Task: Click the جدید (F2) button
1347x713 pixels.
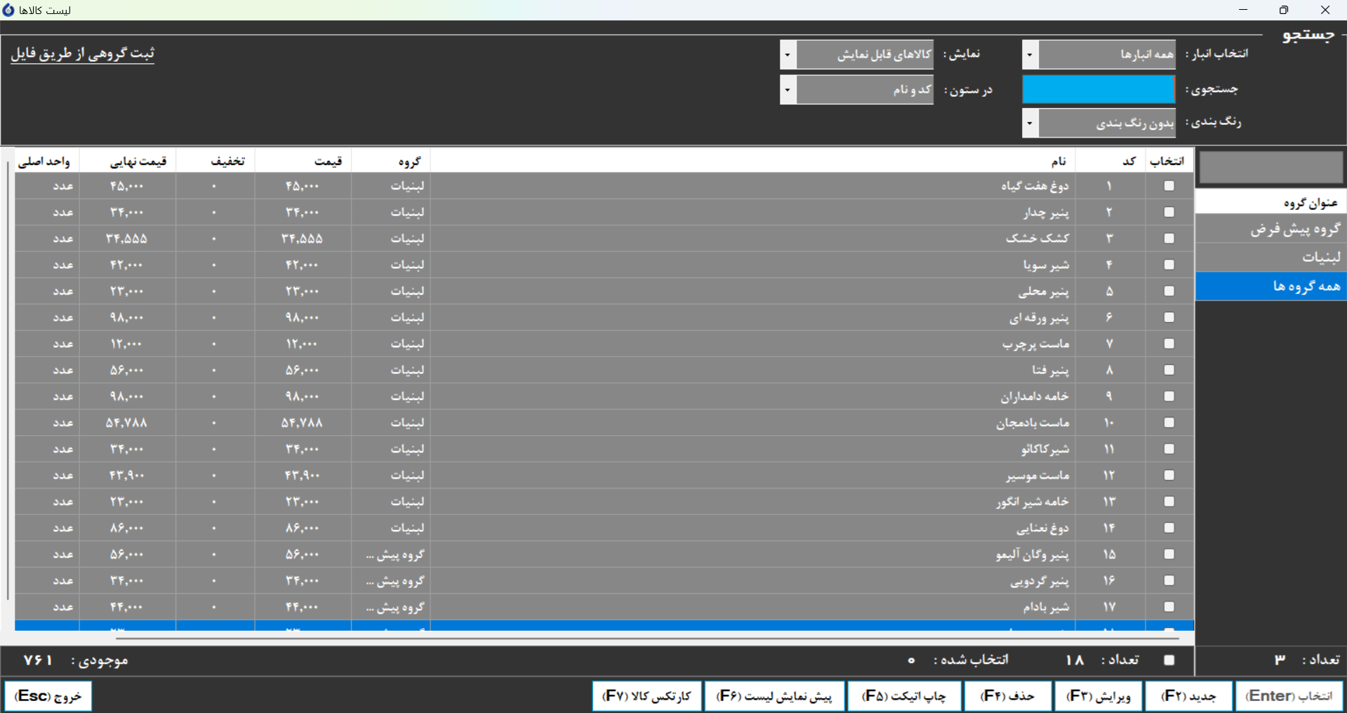Action: coord(1189,695)
